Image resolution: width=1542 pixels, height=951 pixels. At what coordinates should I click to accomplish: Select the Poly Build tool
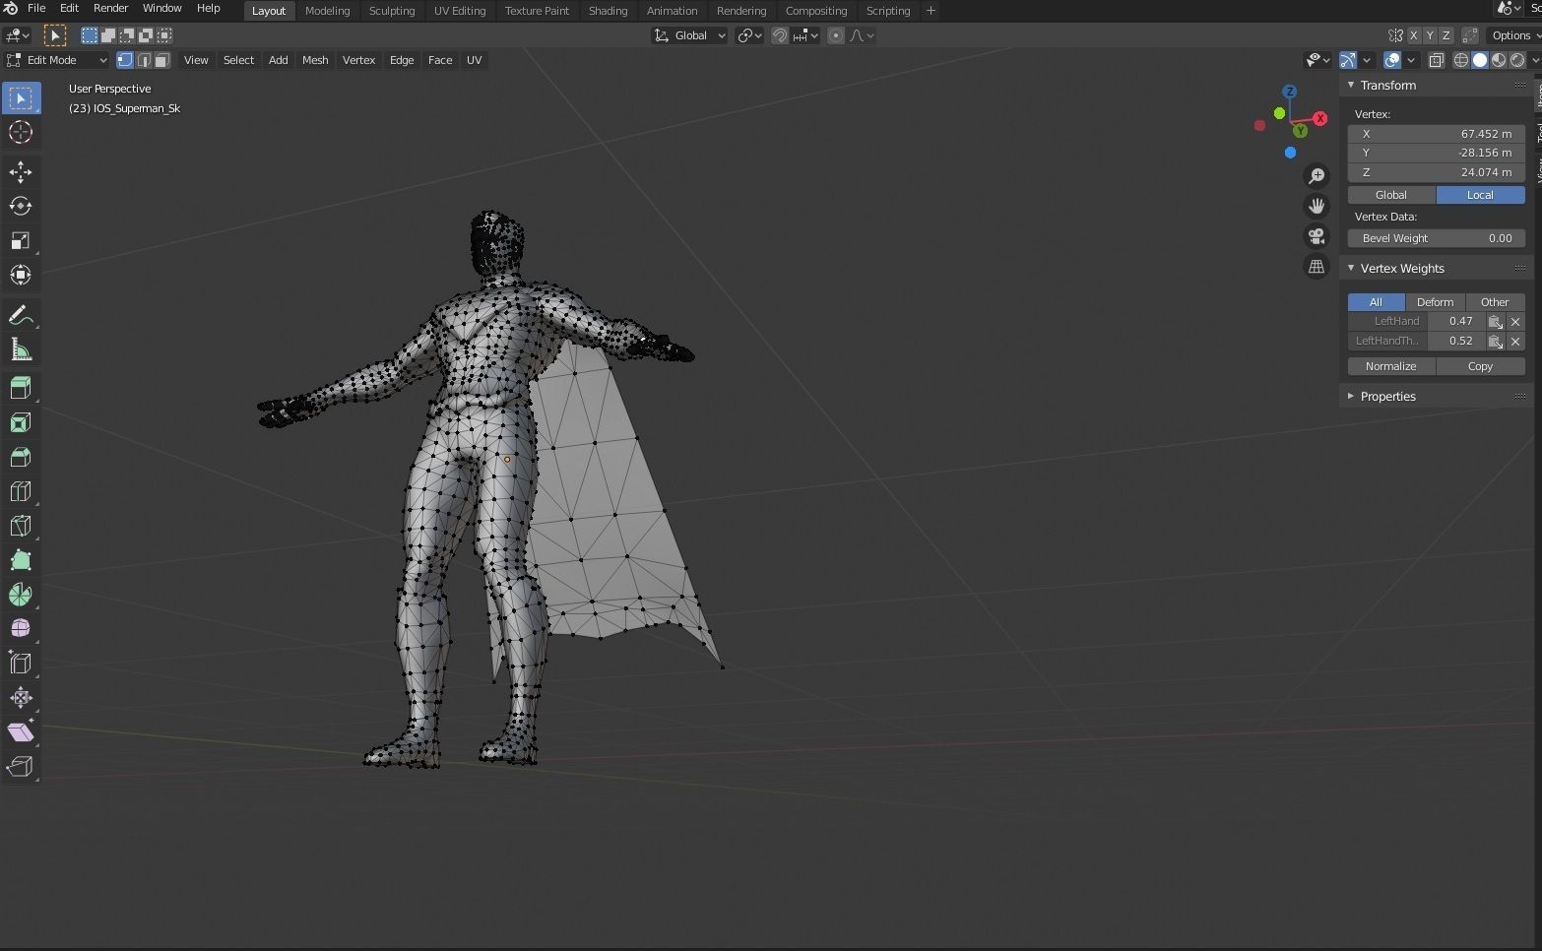21,560
